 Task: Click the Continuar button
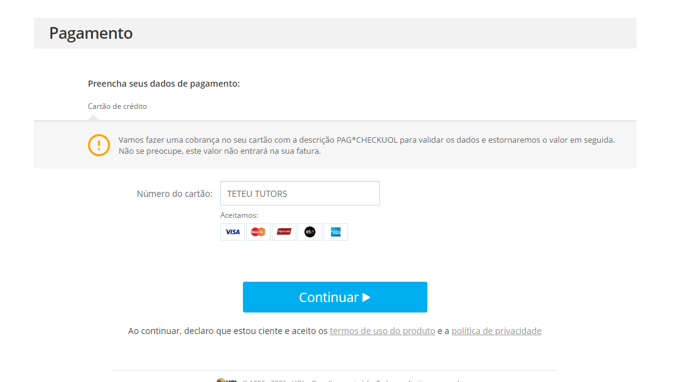pos(335,297)
